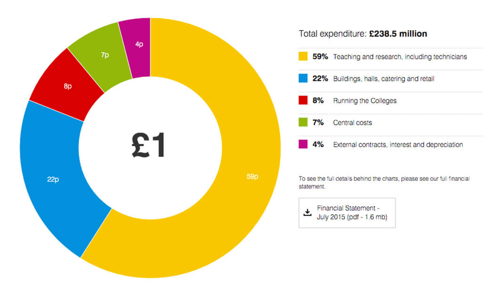498x294 pixels.
Task: Click the blue 22p donut segment
Action: (53, 179)
